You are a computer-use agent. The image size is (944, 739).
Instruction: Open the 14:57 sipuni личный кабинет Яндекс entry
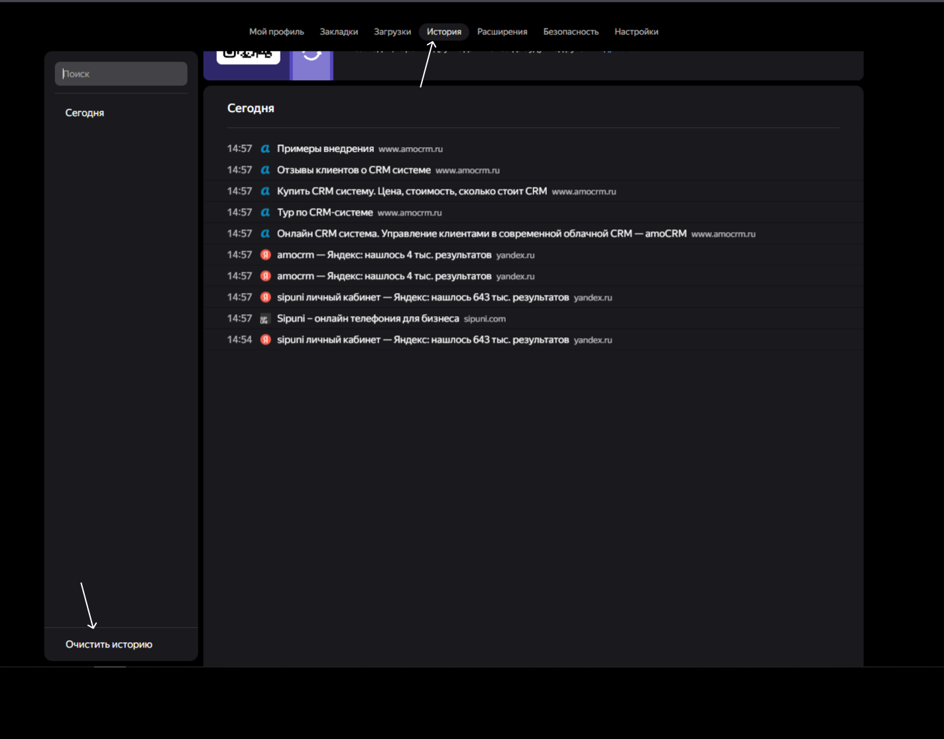pyautogui.click(x=423, y=297)
